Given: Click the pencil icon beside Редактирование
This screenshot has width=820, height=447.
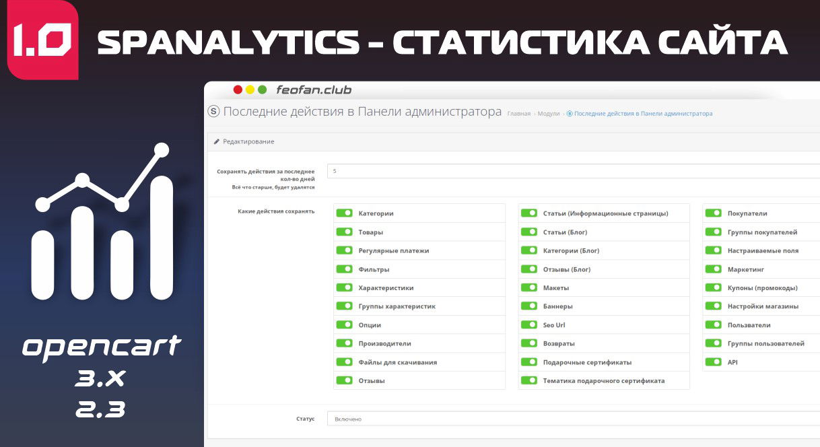Looking at the screenshot, I should (x=217, y=142).
